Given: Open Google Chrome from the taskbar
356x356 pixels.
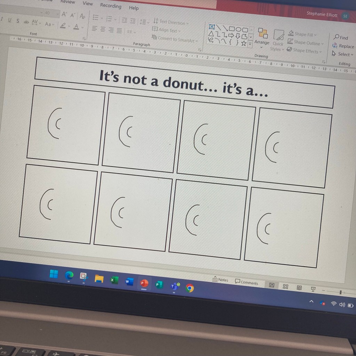Looking at the screenshot, I should tap(189, 288).
